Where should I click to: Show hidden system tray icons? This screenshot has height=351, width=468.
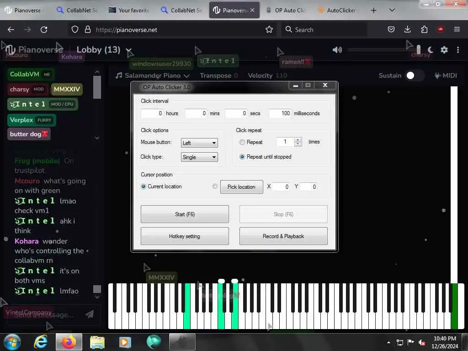(388, 343)
